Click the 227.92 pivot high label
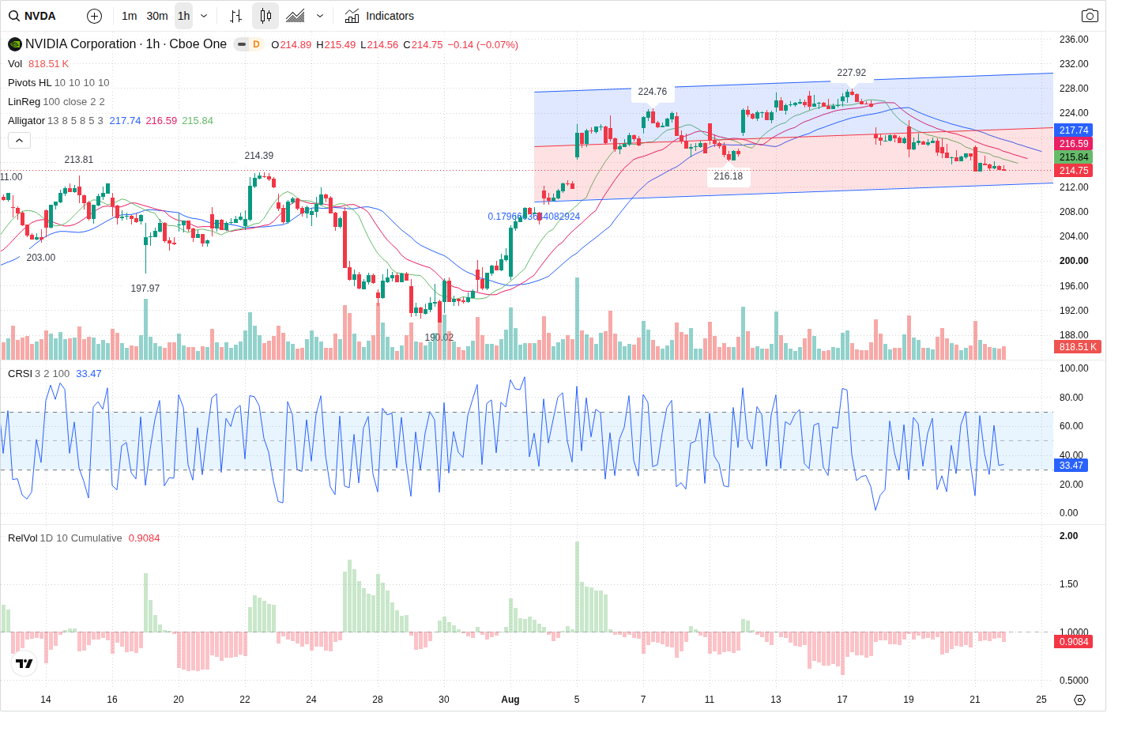1122x751 pixels. [852, 73]
